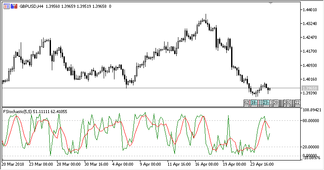Click the 108.89421 indicator scale maximum
Image resolution: width=324 pixels, height=170 pixels.
coord(312,110)
